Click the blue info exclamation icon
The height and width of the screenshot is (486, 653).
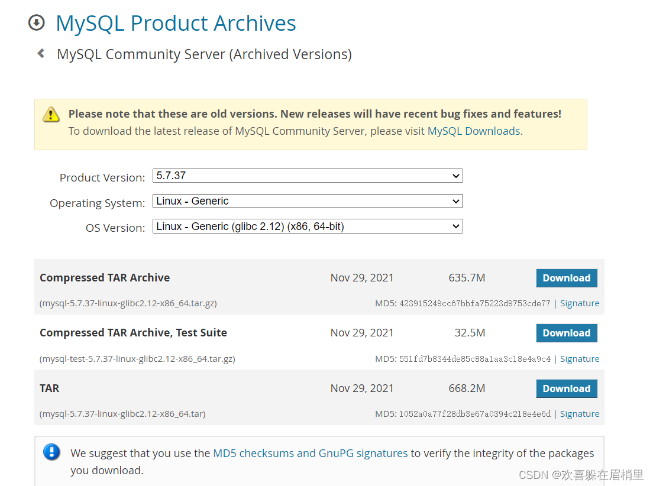[52, 452]
